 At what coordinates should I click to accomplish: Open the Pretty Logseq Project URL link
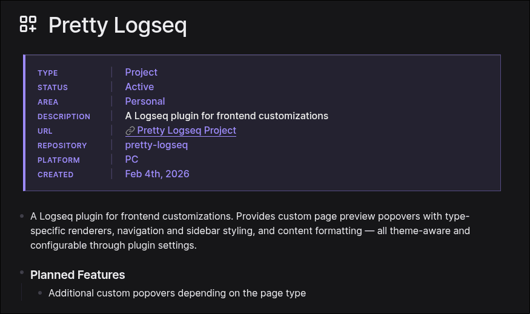click(x=187, y=131)
